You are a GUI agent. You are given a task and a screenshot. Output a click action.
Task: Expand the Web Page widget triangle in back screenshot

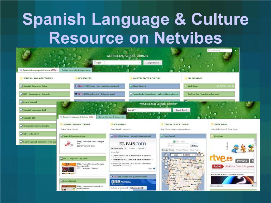click(185, 86)
